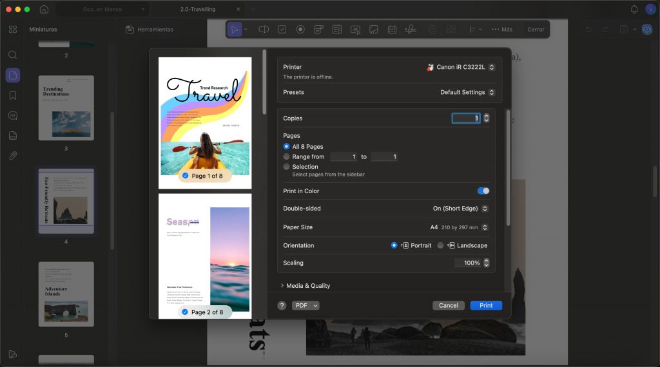Open the AI assistant icon at top right
The width and height of the screenshot is (660, 367).
[x=647, y=30]
